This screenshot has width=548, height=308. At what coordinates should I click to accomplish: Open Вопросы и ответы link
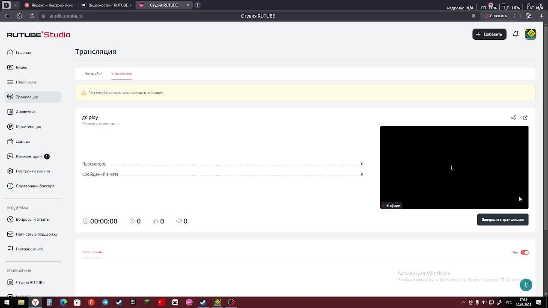click(33, 219)
